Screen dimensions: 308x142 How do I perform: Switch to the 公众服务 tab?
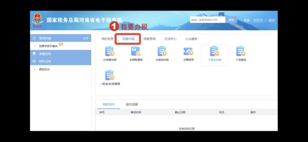coord(191,39)
